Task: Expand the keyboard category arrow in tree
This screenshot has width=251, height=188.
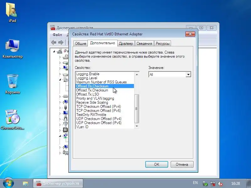Action: coord(60,97)
